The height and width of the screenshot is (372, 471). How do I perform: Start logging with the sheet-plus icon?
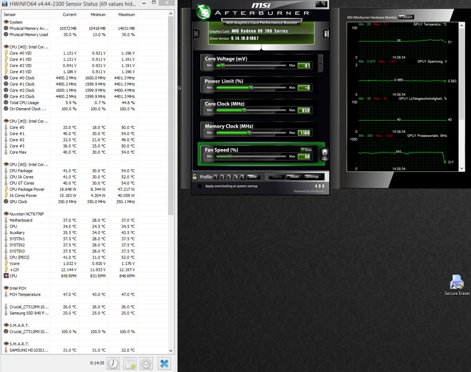130,363
